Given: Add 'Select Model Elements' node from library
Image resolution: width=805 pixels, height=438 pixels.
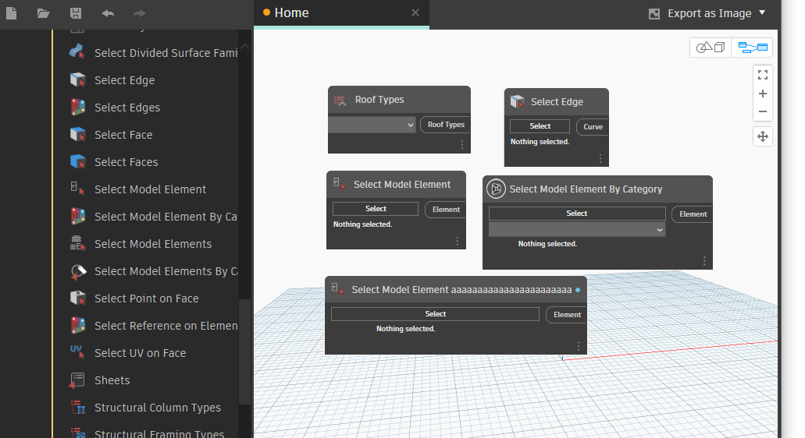Looking at the screenshot, I should 153,244.
